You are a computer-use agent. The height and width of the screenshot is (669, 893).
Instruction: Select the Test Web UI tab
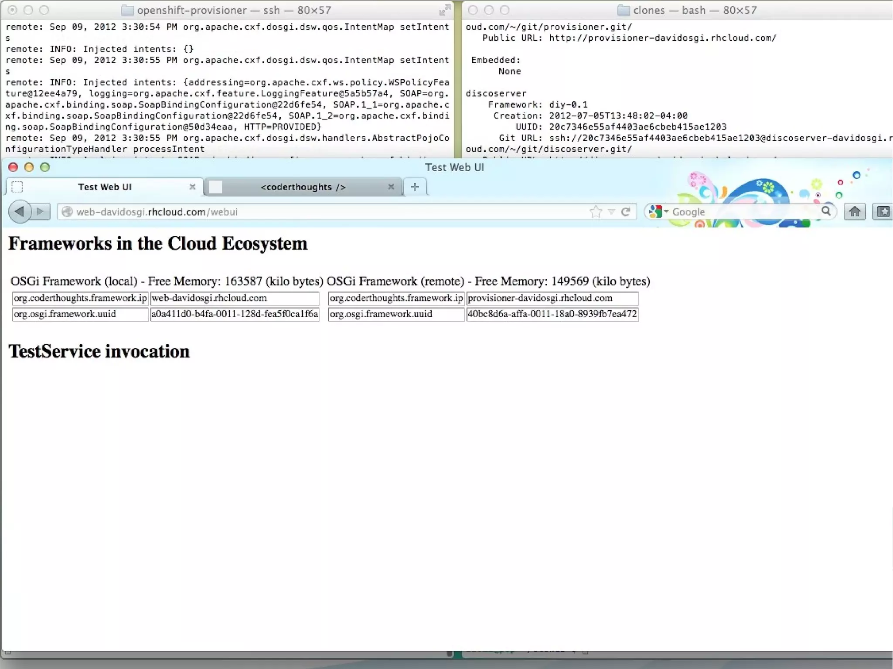click(105, 187)
